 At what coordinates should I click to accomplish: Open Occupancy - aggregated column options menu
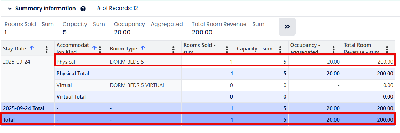(333, 49)
